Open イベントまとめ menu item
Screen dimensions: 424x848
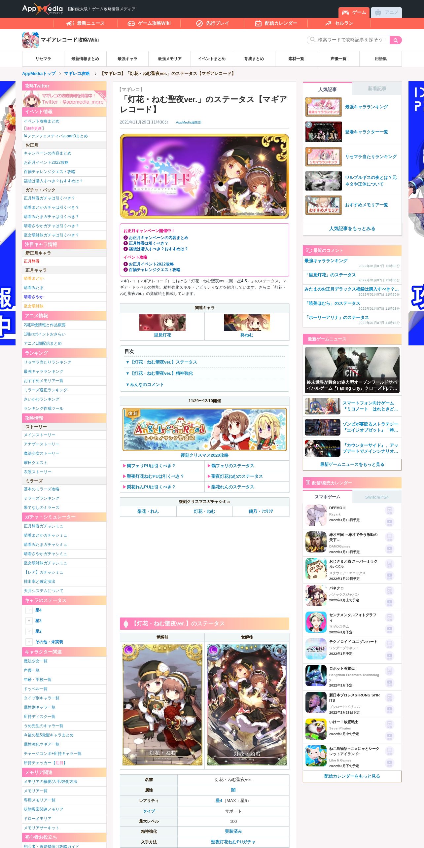[x=212, y=59]
